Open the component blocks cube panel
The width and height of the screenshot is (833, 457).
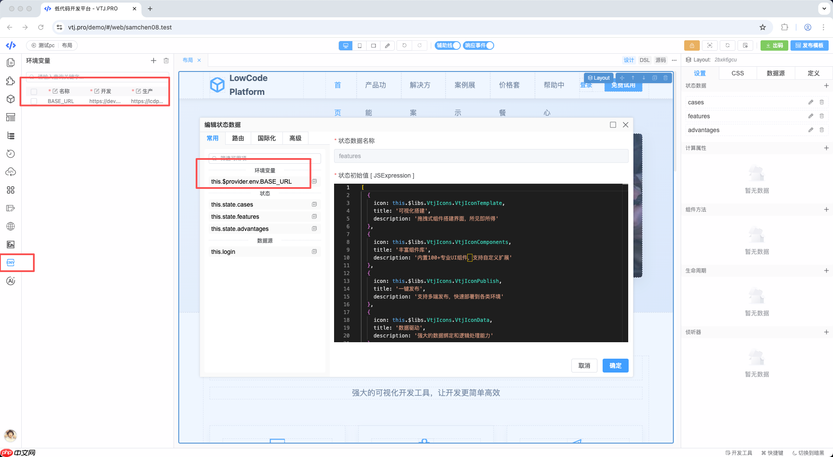tap(10, 99)
